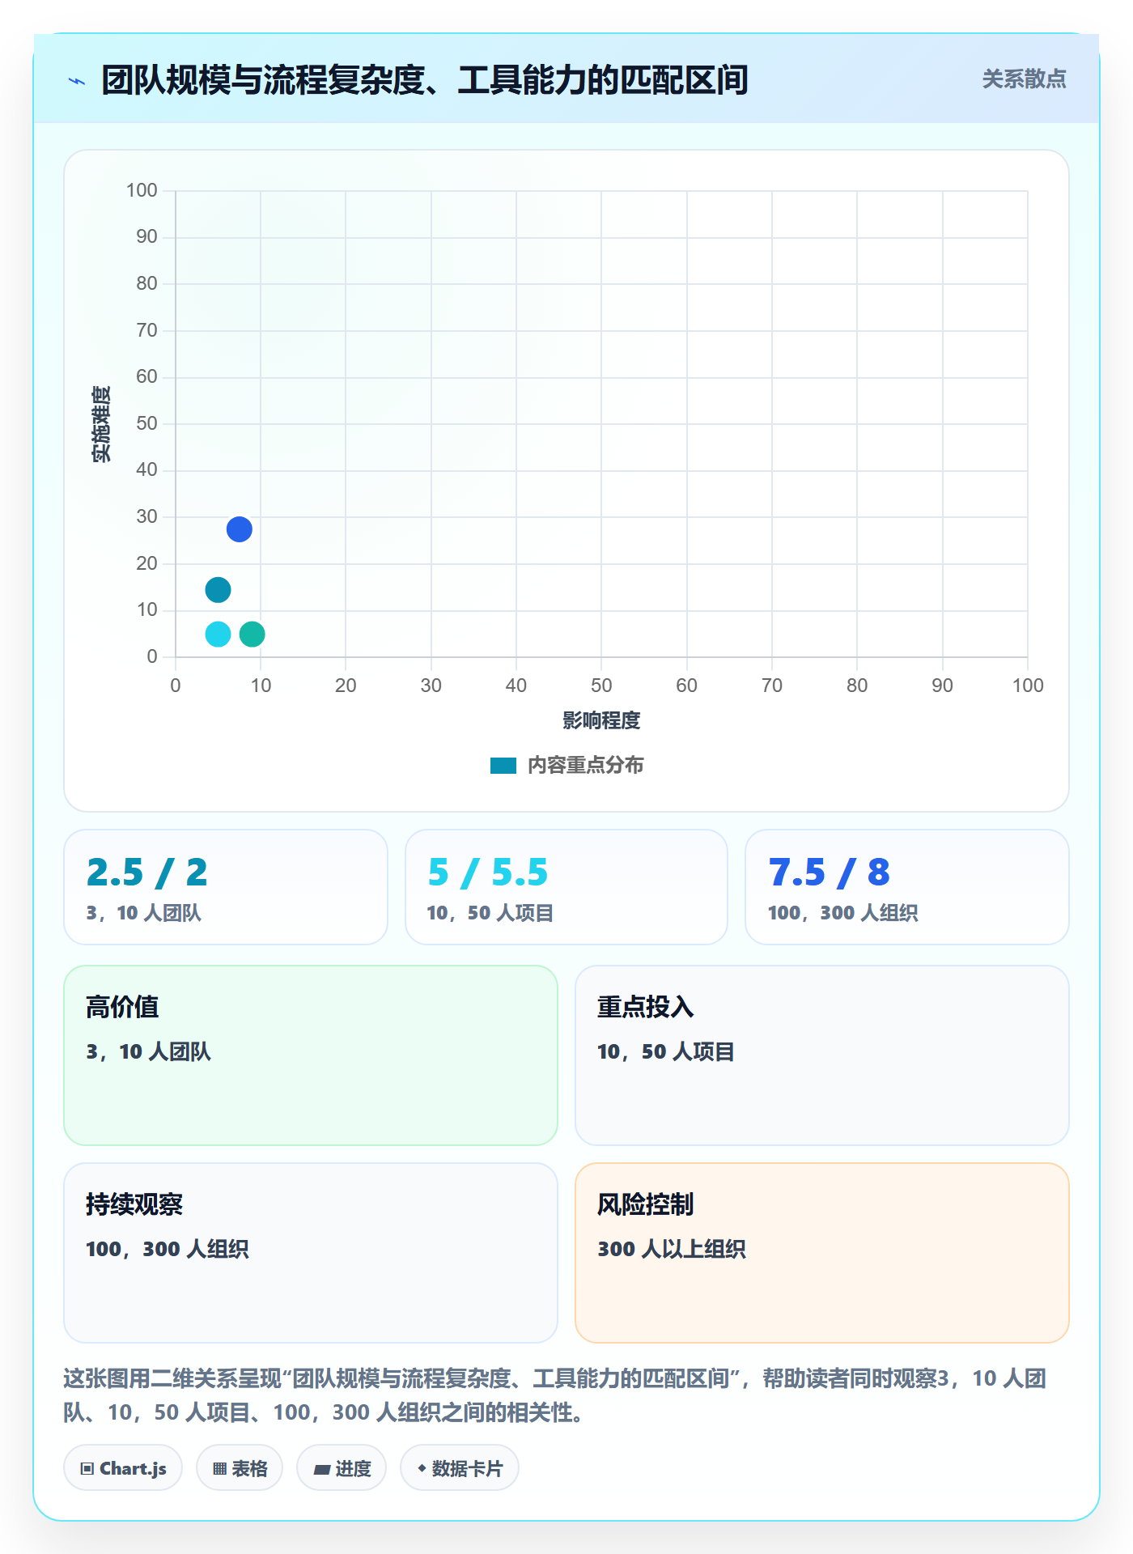
Task: Click 3，10 人团队 under the 2.5 / 2 value
Action: coord(144,913)
